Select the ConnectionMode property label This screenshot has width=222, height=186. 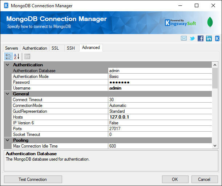coord(60,106)
